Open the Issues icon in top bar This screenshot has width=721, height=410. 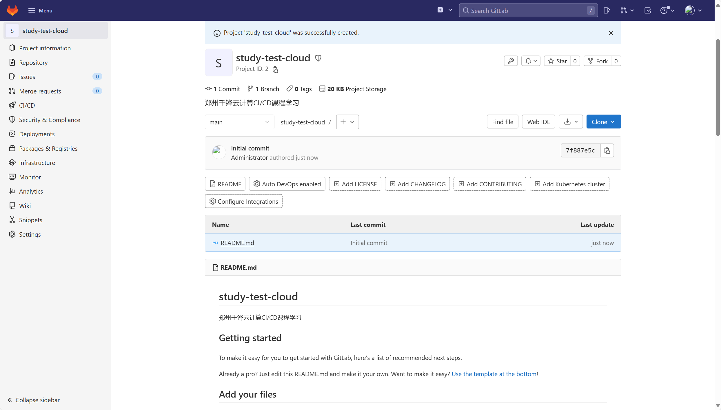coord(607,11)
